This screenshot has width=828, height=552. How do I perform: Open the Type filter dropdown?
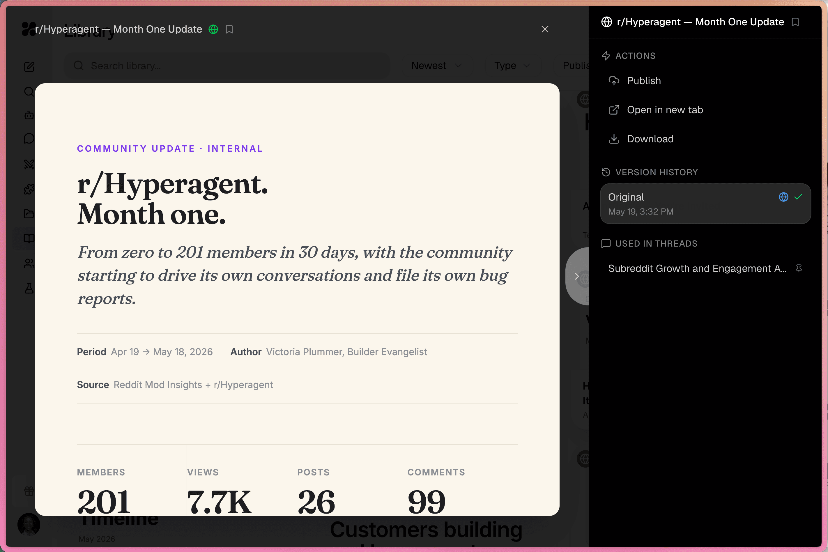pos(513,66)
